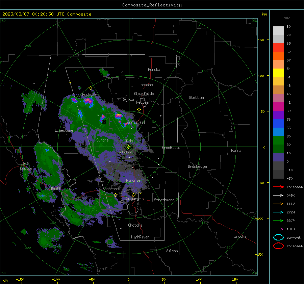Viewport: 304px width, 284px height.
Task: Click the Brooks label
Action: [x=240, y=236]
